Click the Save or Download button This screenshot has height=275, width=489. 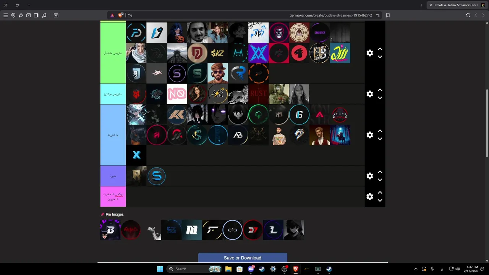click(x=243, y=258)
